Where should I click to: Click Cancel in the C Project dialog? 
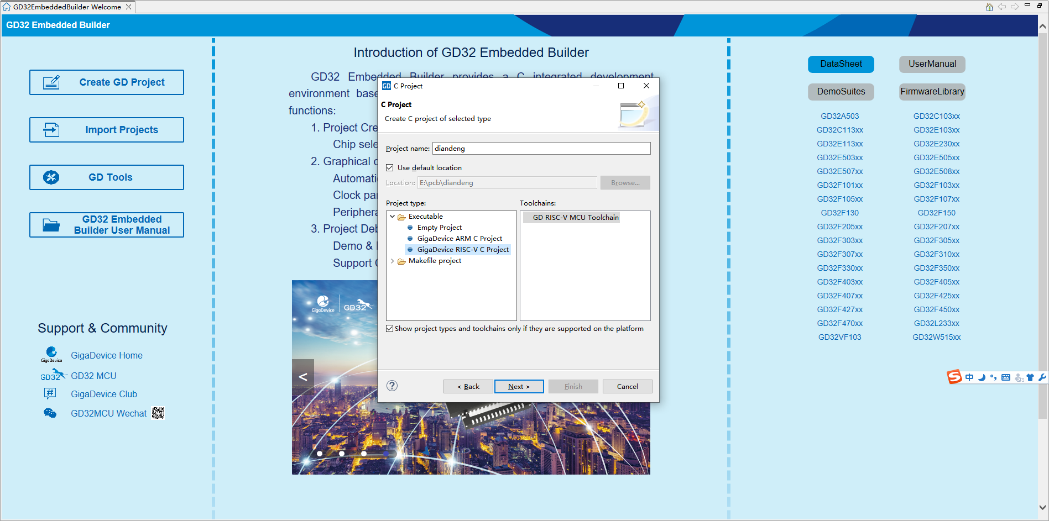click(x=627, y=386)
